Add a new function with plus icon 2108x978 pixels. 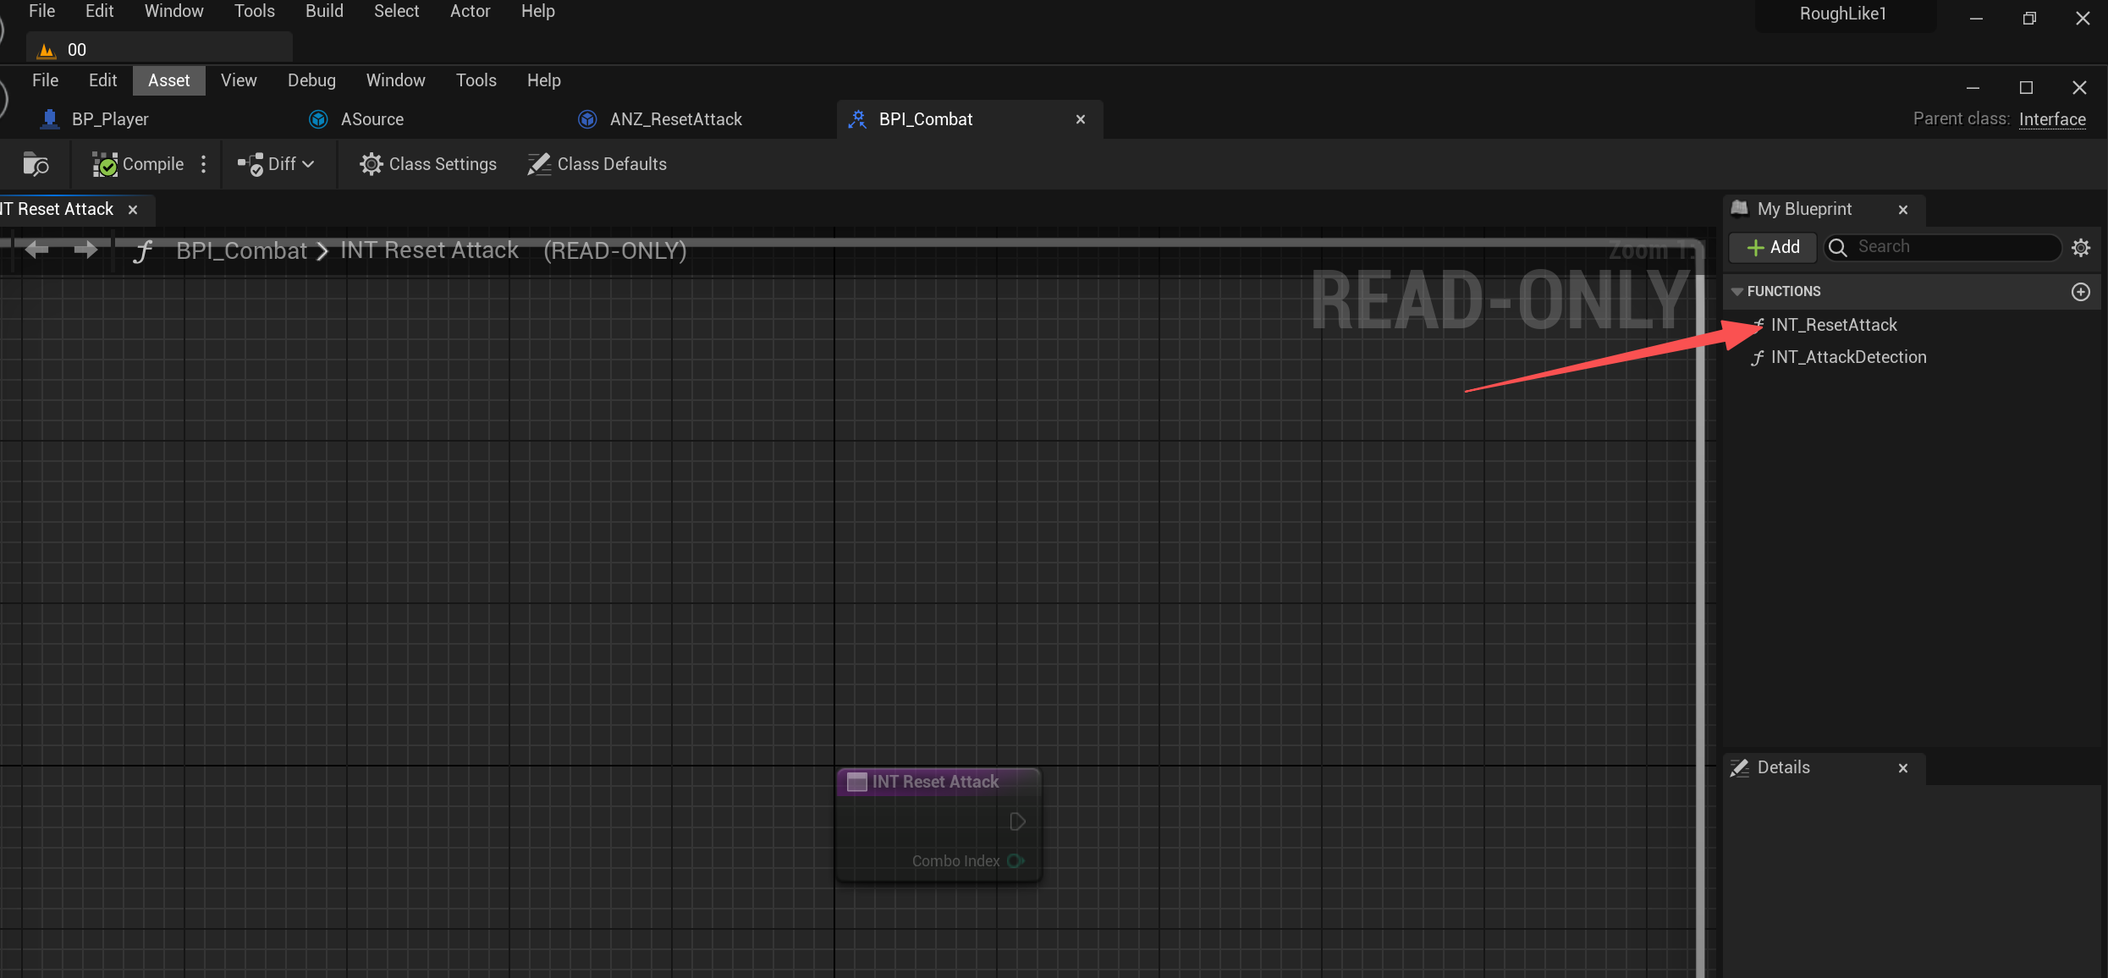2081,292
